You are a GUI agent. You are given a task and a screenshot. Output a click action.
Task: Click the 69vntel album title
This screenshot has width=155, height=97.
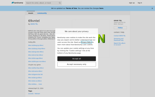point(34,21)
